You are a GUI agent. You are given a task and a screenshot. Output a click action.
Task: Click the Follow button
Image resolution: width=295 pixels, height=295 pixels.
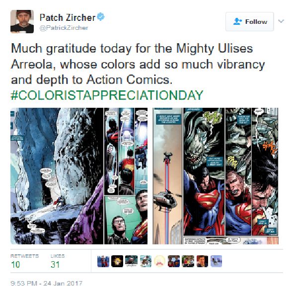click(250, 22)
